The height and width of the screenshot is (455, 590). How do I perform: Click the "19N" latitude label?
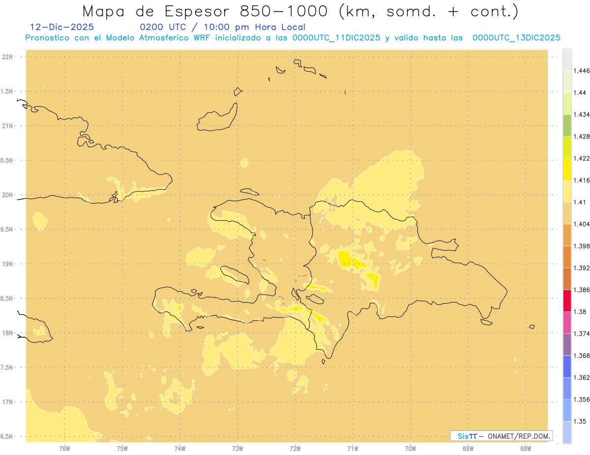coord(8,264)
